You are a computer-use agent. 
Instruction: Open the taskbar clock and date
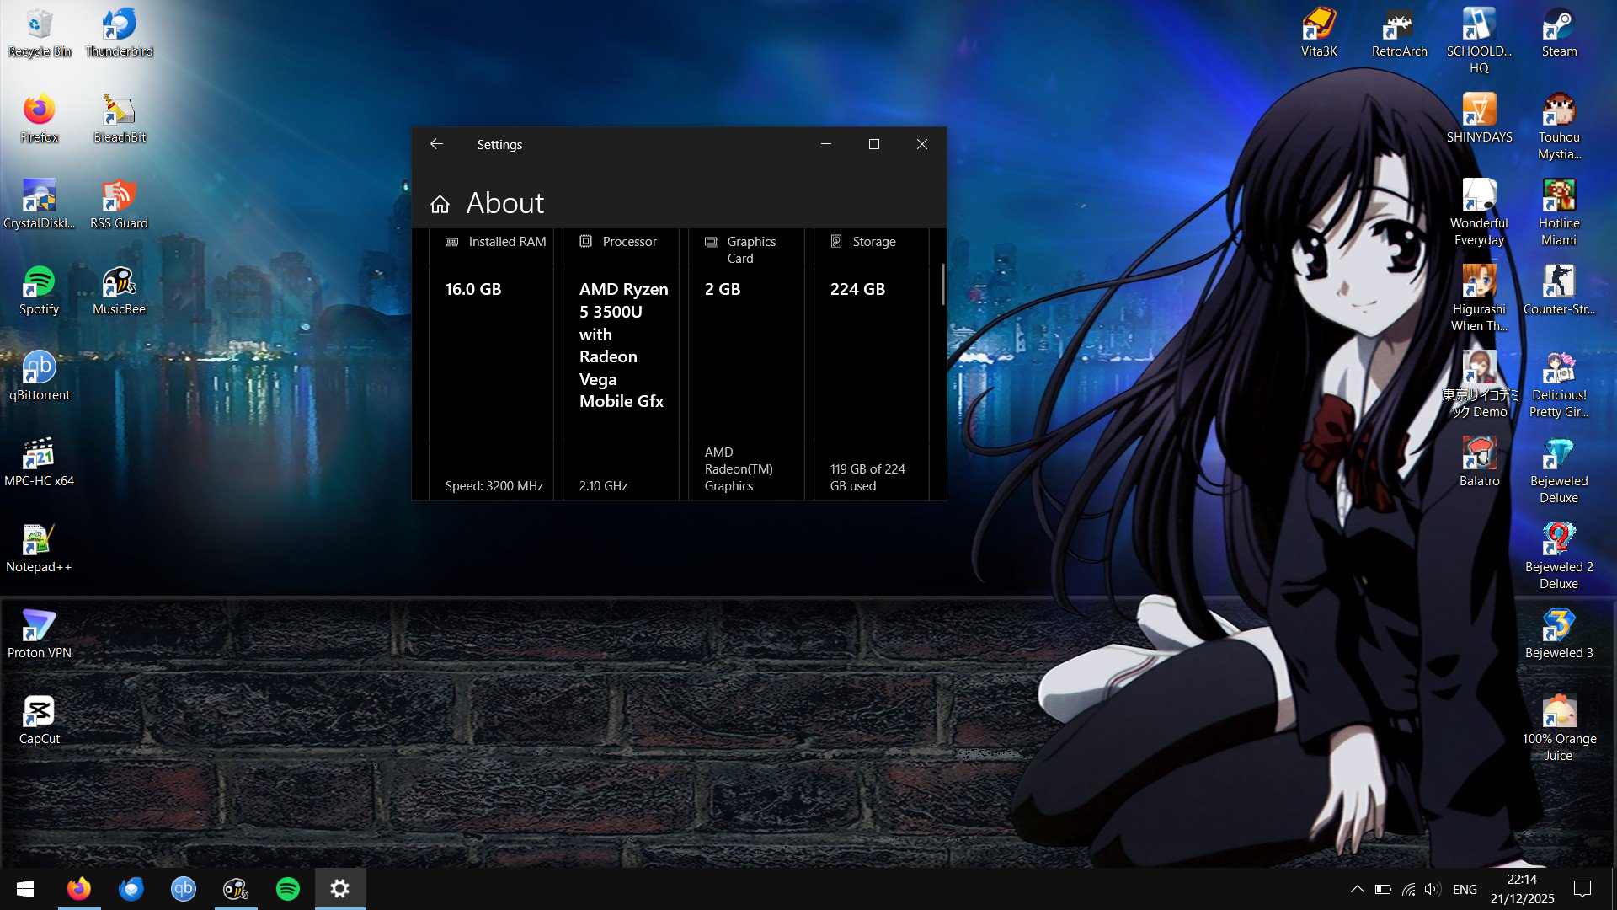point(1522,889)
